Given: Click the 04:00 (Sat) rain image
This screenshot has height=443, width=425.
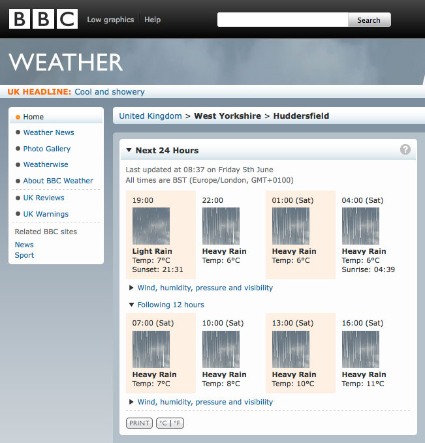Looking at the screenshot, I should tap(360, 226).
